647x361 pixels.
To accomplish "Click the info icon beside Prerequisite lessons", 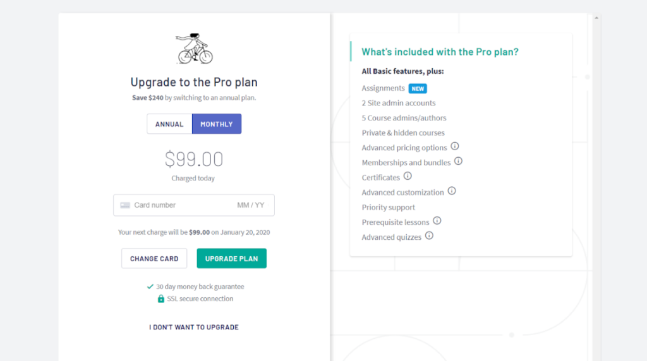I will point(437,221).
